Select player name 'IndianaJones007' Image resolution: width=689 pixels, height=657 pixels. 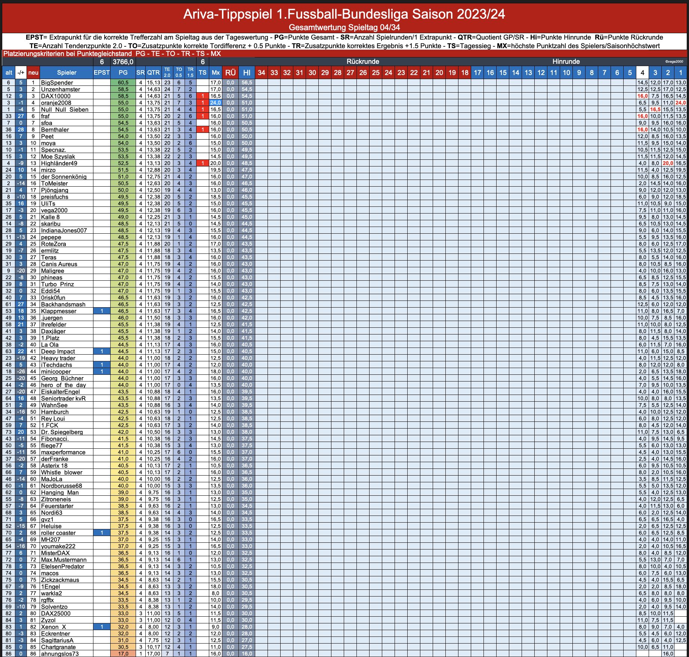[x=64, y=230]
